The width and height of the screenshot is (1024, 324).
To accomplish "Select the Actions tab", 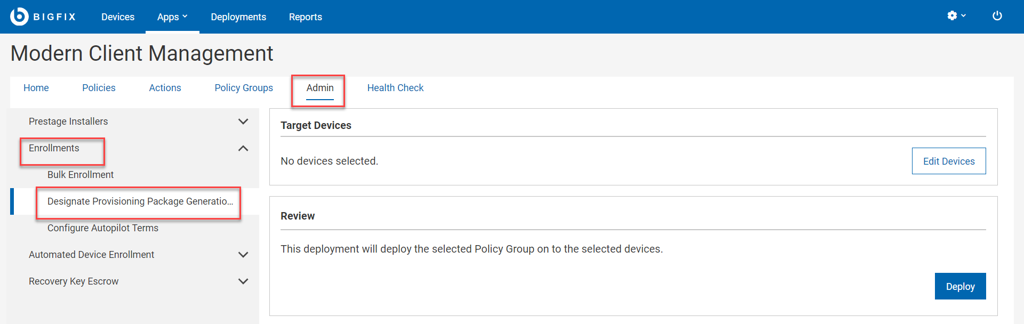I will point(165,87).
